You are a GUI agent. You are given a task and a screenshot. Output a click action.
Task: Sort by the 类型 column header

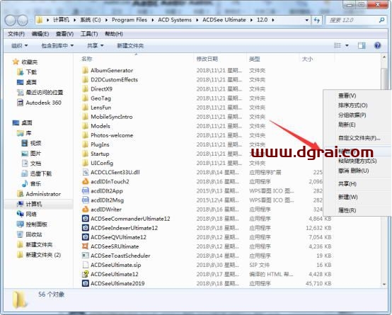click(x=254, y=59)
